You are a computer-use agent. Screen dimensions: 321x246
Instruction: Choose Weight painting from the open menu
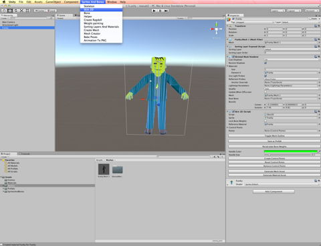point(94,23)
